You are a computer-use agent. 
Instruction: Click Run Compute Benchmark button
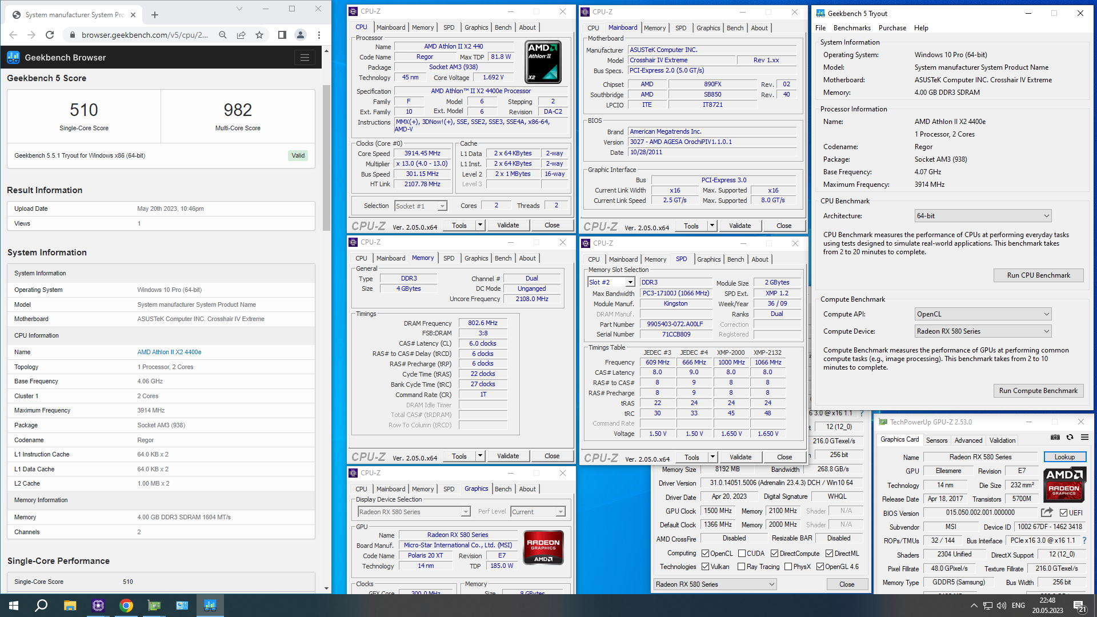[x=1038, y=391]
